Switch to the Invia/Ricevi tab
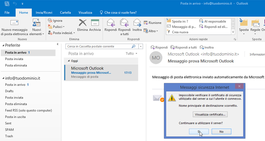The height and width of the screenshot is (141, 265). point(44,13)
